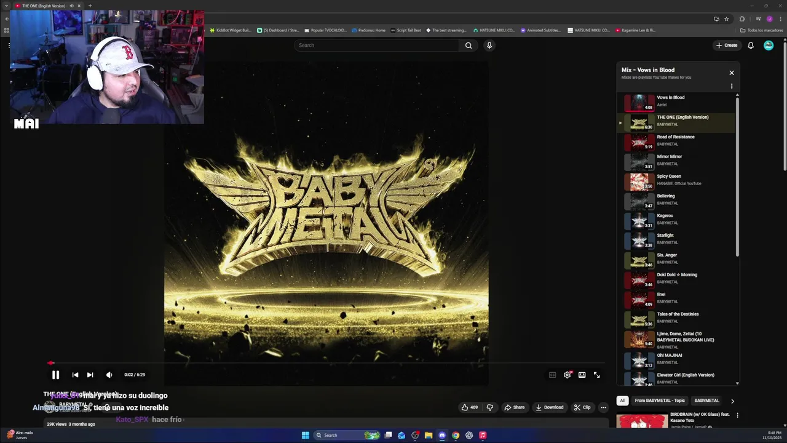Open Mix playlist options menu
This screenshot has height=443, width=787.
(x=732, y=86)
